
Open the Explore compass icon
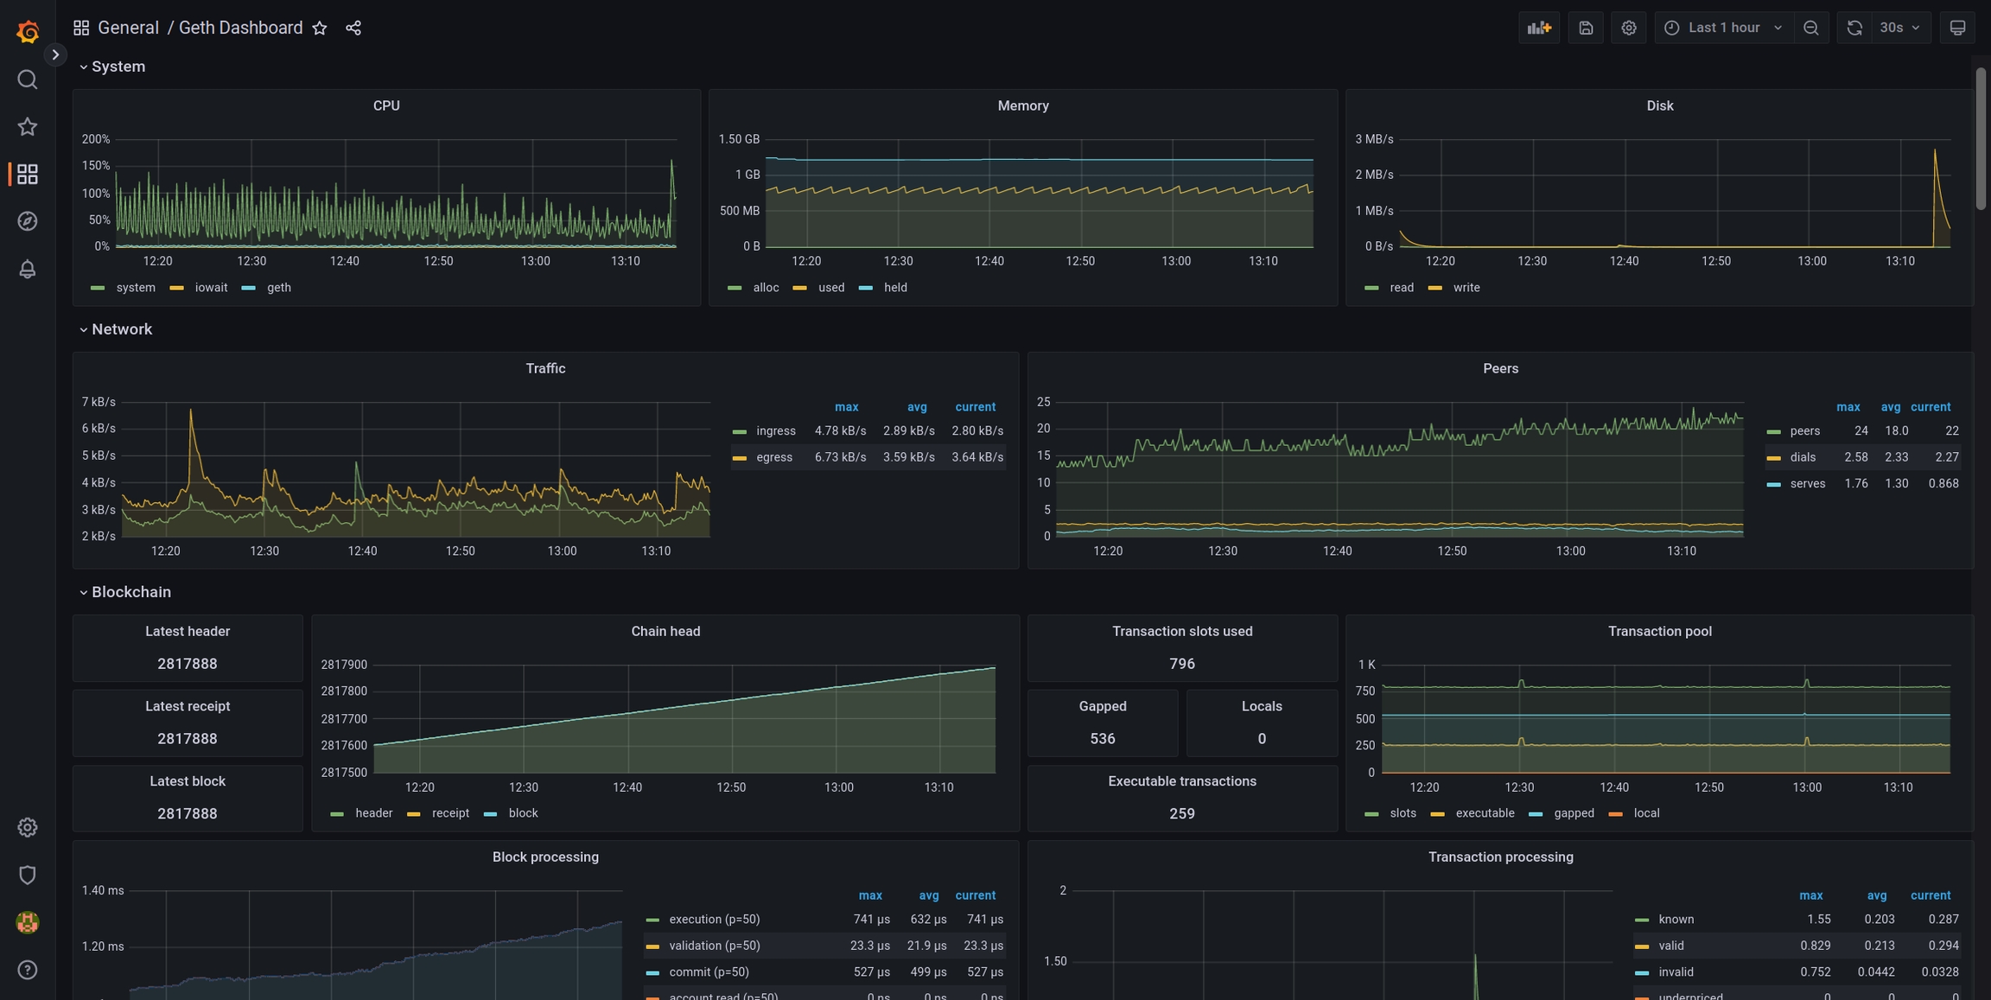(x=28, y=221)
